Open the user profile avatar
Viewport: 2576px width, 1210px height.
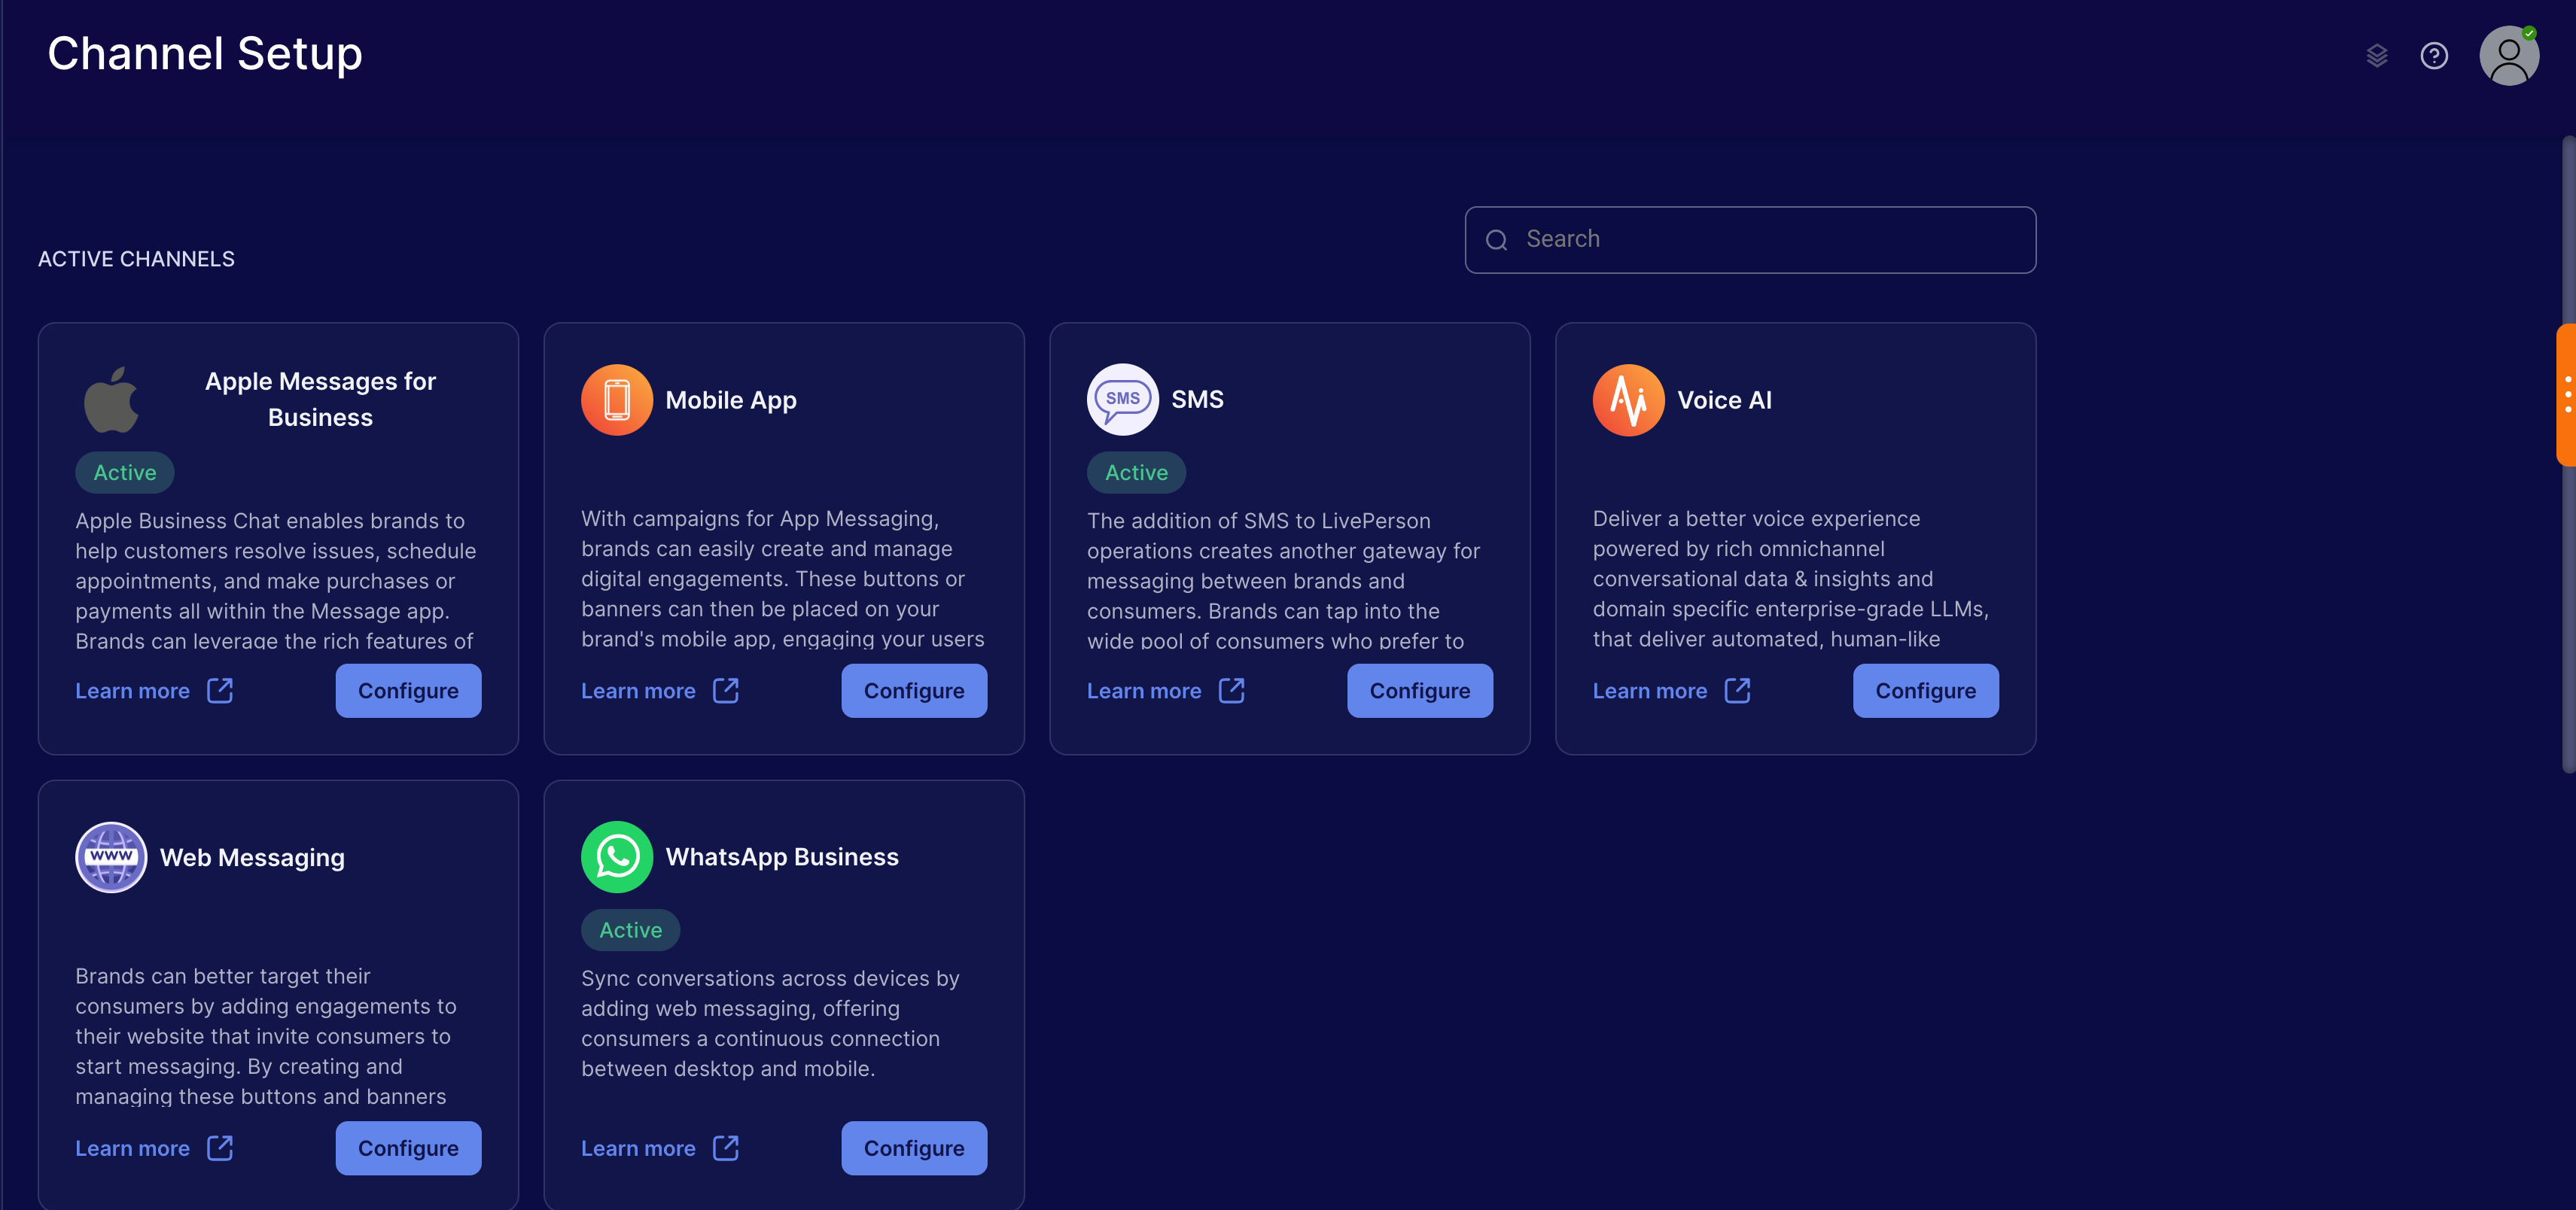(2509, 56)
